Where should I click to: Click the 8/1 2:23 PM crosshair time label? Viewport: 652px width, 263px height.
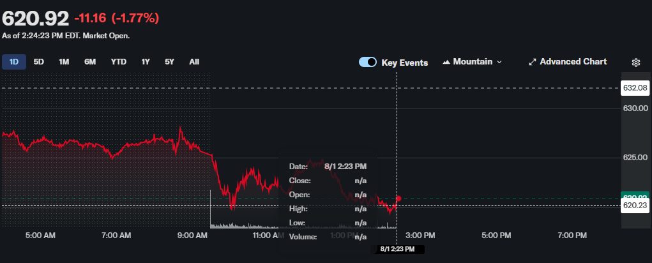point(397,250)
